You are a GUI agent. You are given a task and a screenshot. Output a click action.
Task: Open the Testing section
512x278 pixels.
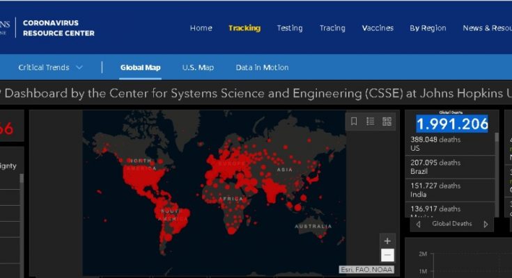click(x=290, y=28)
